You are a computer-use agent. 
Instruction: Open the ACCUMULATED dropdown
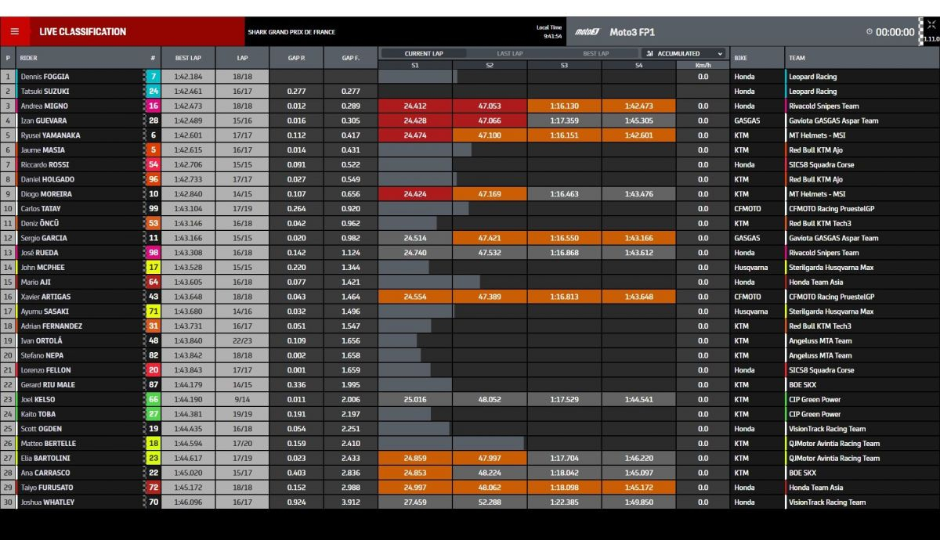684,54
